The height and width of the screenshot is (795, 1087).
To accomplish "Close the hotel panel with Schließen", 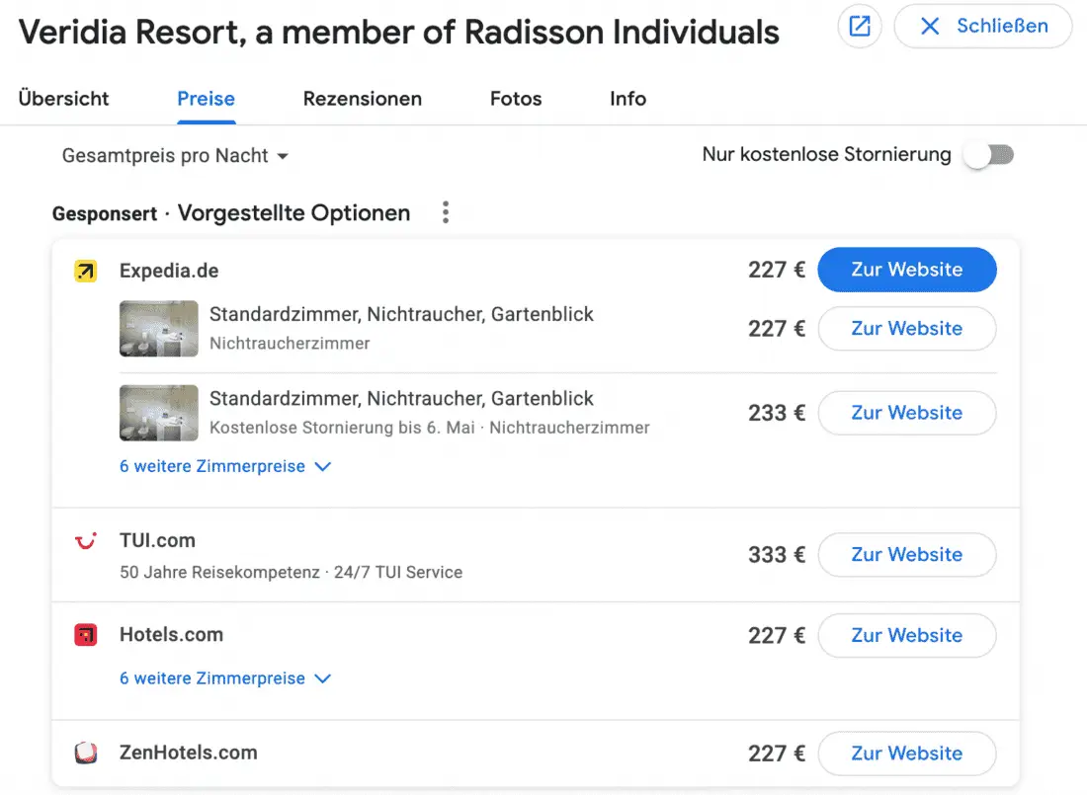I will point(982,27).
